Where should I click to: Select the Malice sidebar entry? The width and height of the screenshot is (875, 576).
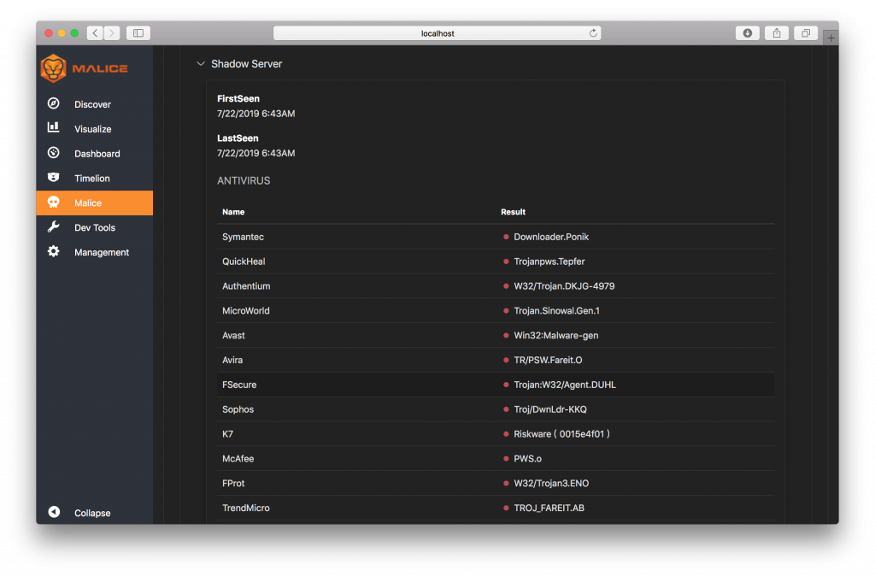[x=95, y=203]
